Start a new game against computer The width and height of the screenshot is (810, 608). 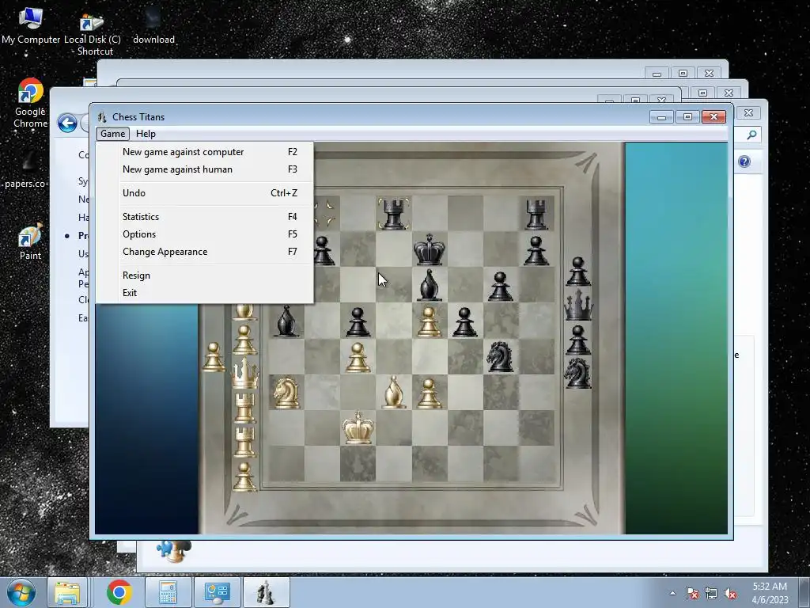click(205, 152)
